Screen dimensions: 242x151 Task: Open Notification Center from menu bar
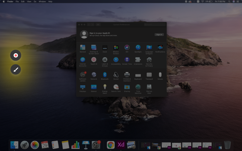point(238,1)
